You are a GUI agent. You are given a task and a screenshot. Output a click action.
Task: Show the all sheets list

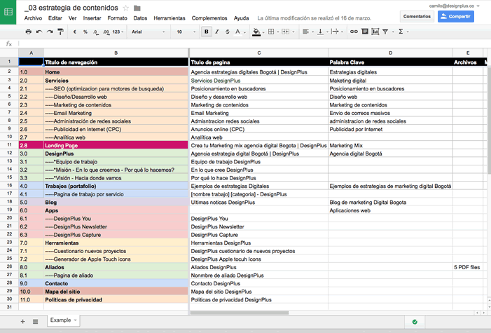pyautogui.click(x=36, y=321)
